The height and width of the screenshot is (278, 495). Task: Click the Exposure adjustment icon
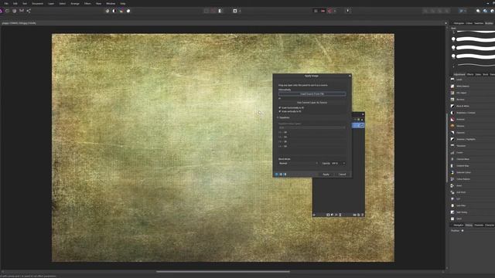click(452, 132)
